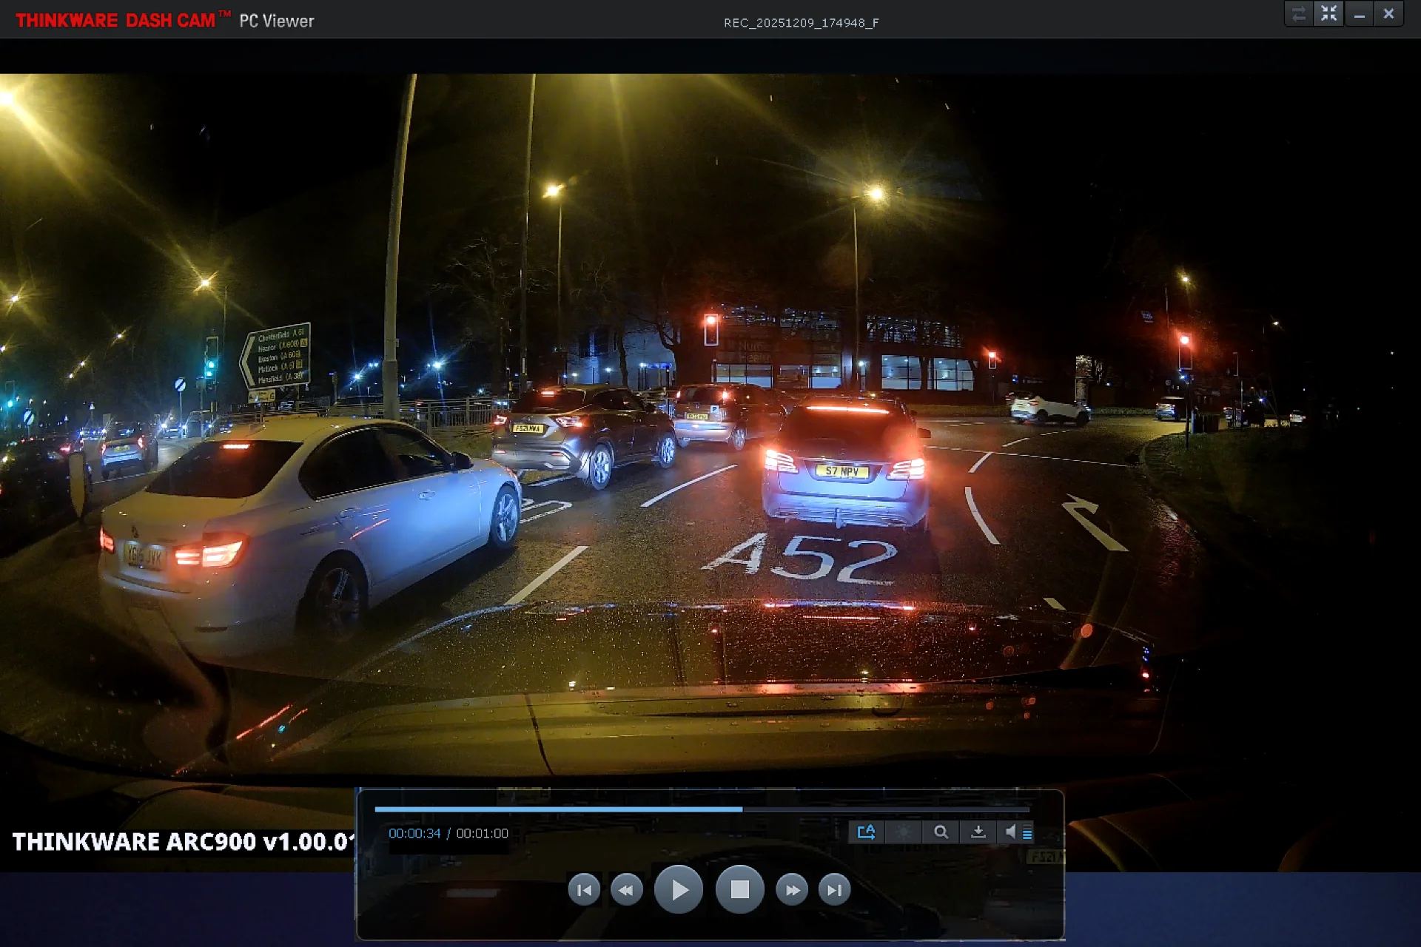Adjust the volume level bars
This screenshot has height=947, width=1421.
(x=1027, y=833)
